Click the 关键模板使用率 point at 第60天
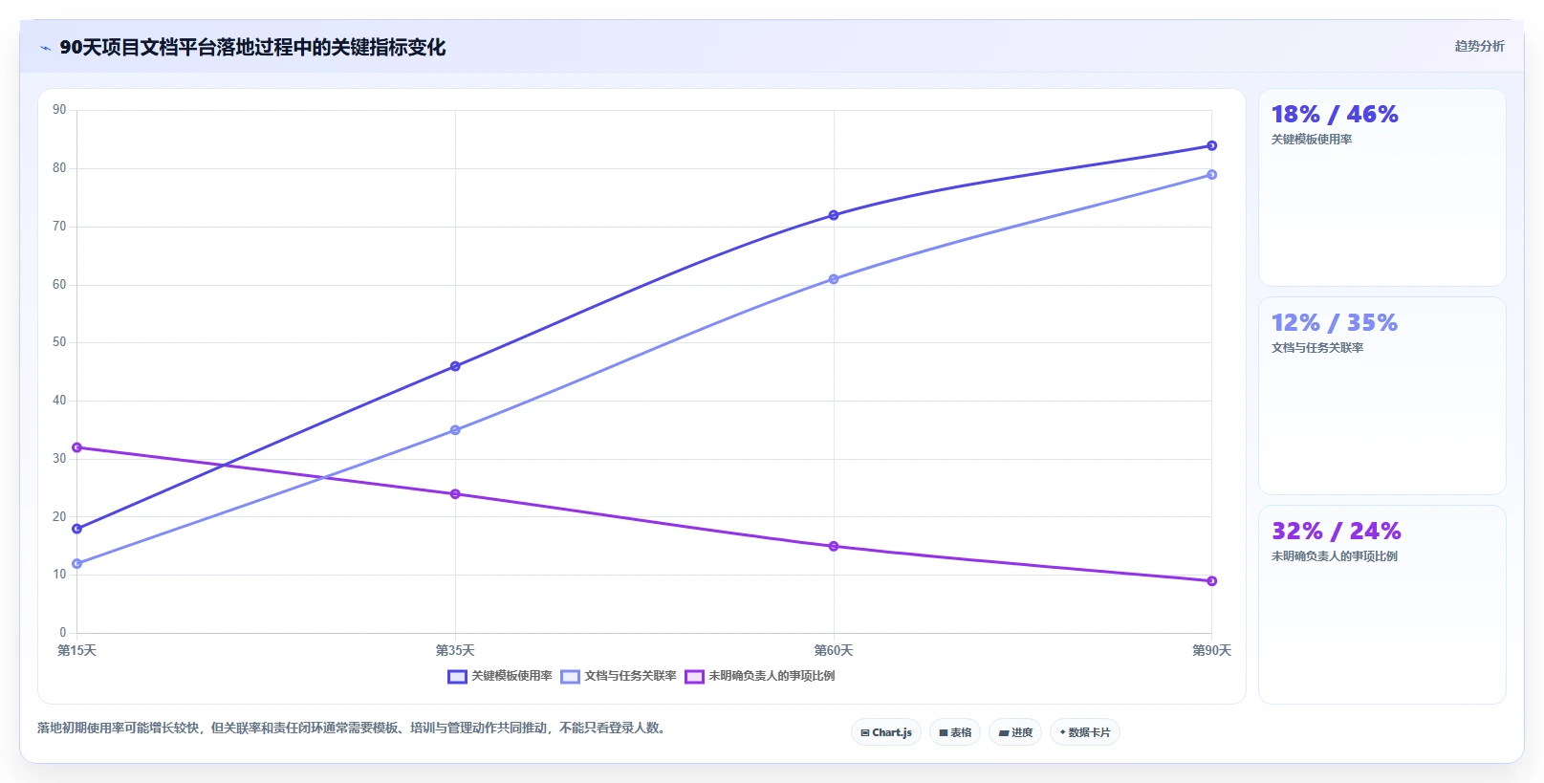Image resolution: width=1544 pixels, height=783 pixels. click(x=834, y=215)
